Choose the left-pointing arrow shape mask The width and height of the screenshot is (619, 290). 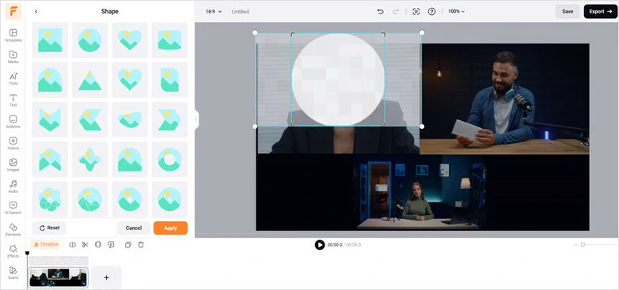(x=90, y=119)
